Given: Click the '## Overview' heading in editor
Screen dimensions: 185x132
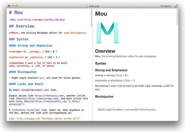Looking at the screenshot, I should (22, 26).
